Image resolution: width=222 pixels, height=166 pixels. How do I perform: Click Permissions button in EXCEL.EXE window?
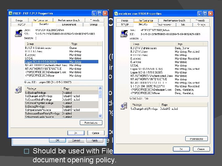click(91, 123)
